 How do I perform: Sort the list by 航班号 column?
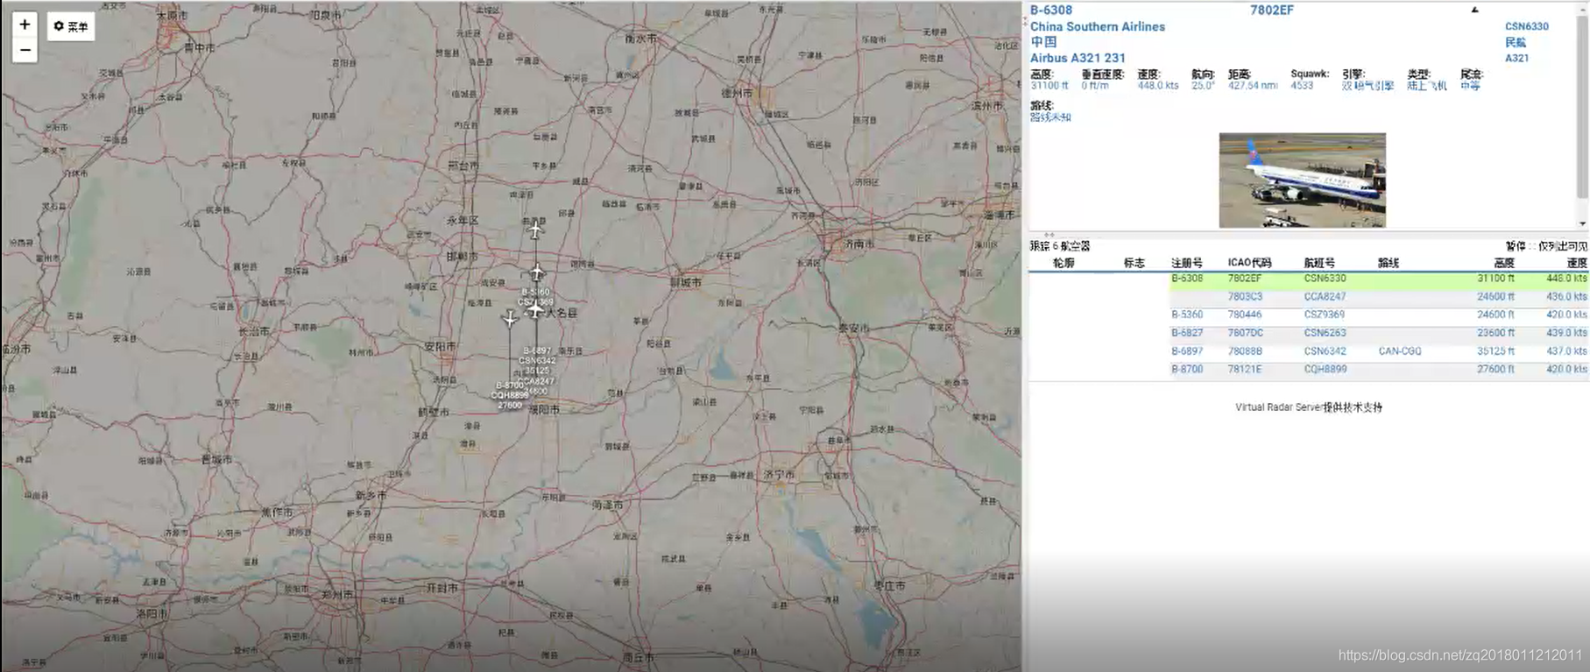click(1319, 263)
